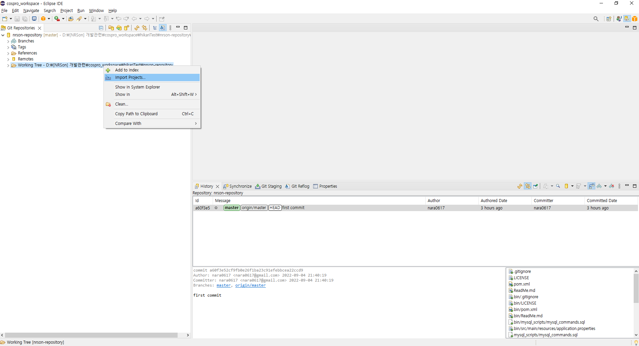The height and width of the screenshot is (346, 639).
Task: Click the Find magnifier icon in History toolbar
Action: pos(558,186)
